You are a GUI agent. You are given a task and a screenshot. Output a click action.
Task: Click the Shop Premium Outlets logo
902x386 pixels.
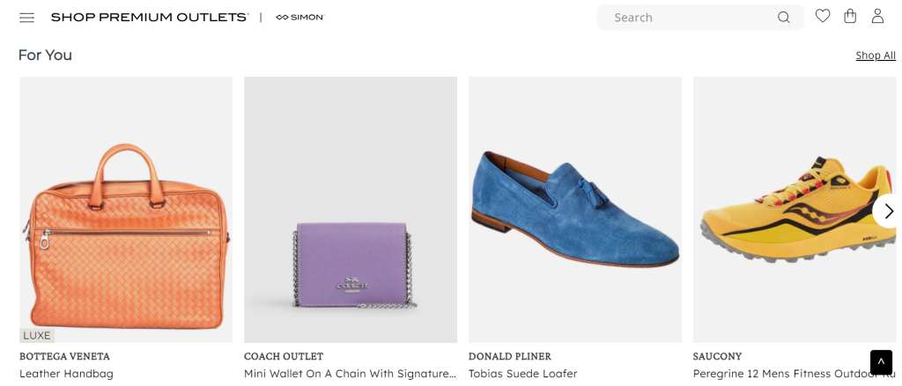click(x=150, y=18)
